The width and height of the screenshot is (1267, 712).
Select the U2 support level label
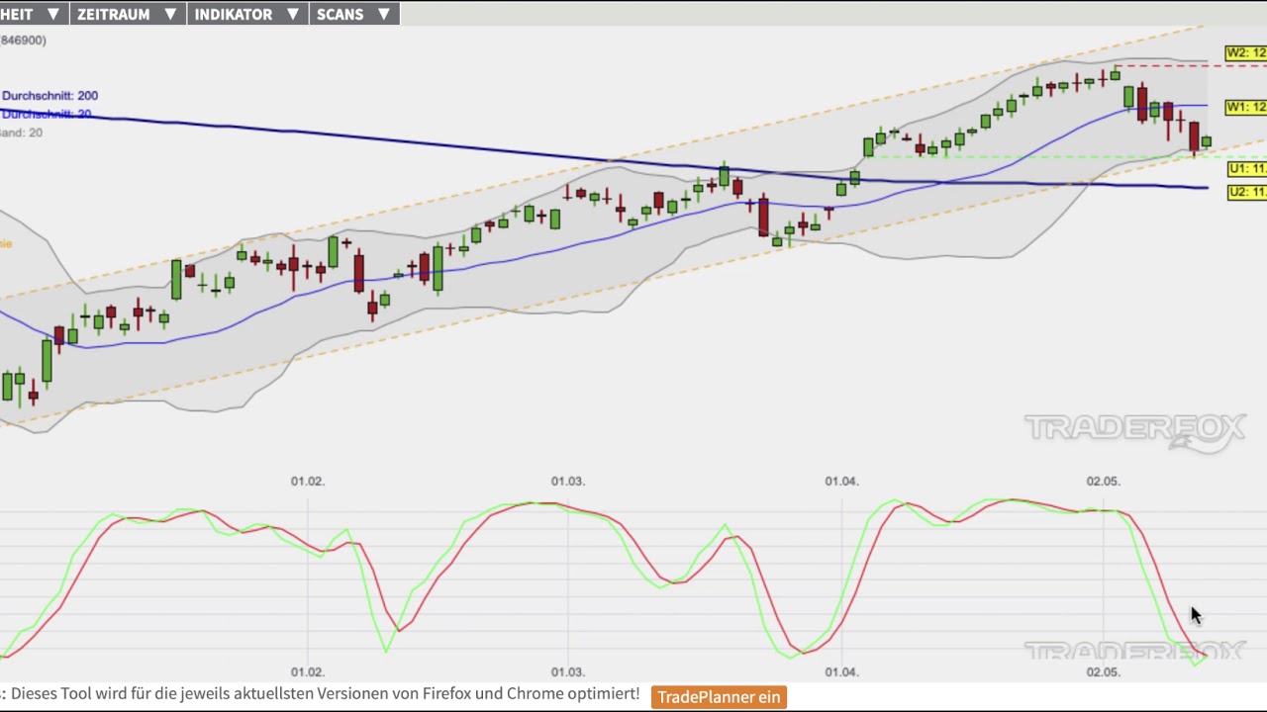1247,192
